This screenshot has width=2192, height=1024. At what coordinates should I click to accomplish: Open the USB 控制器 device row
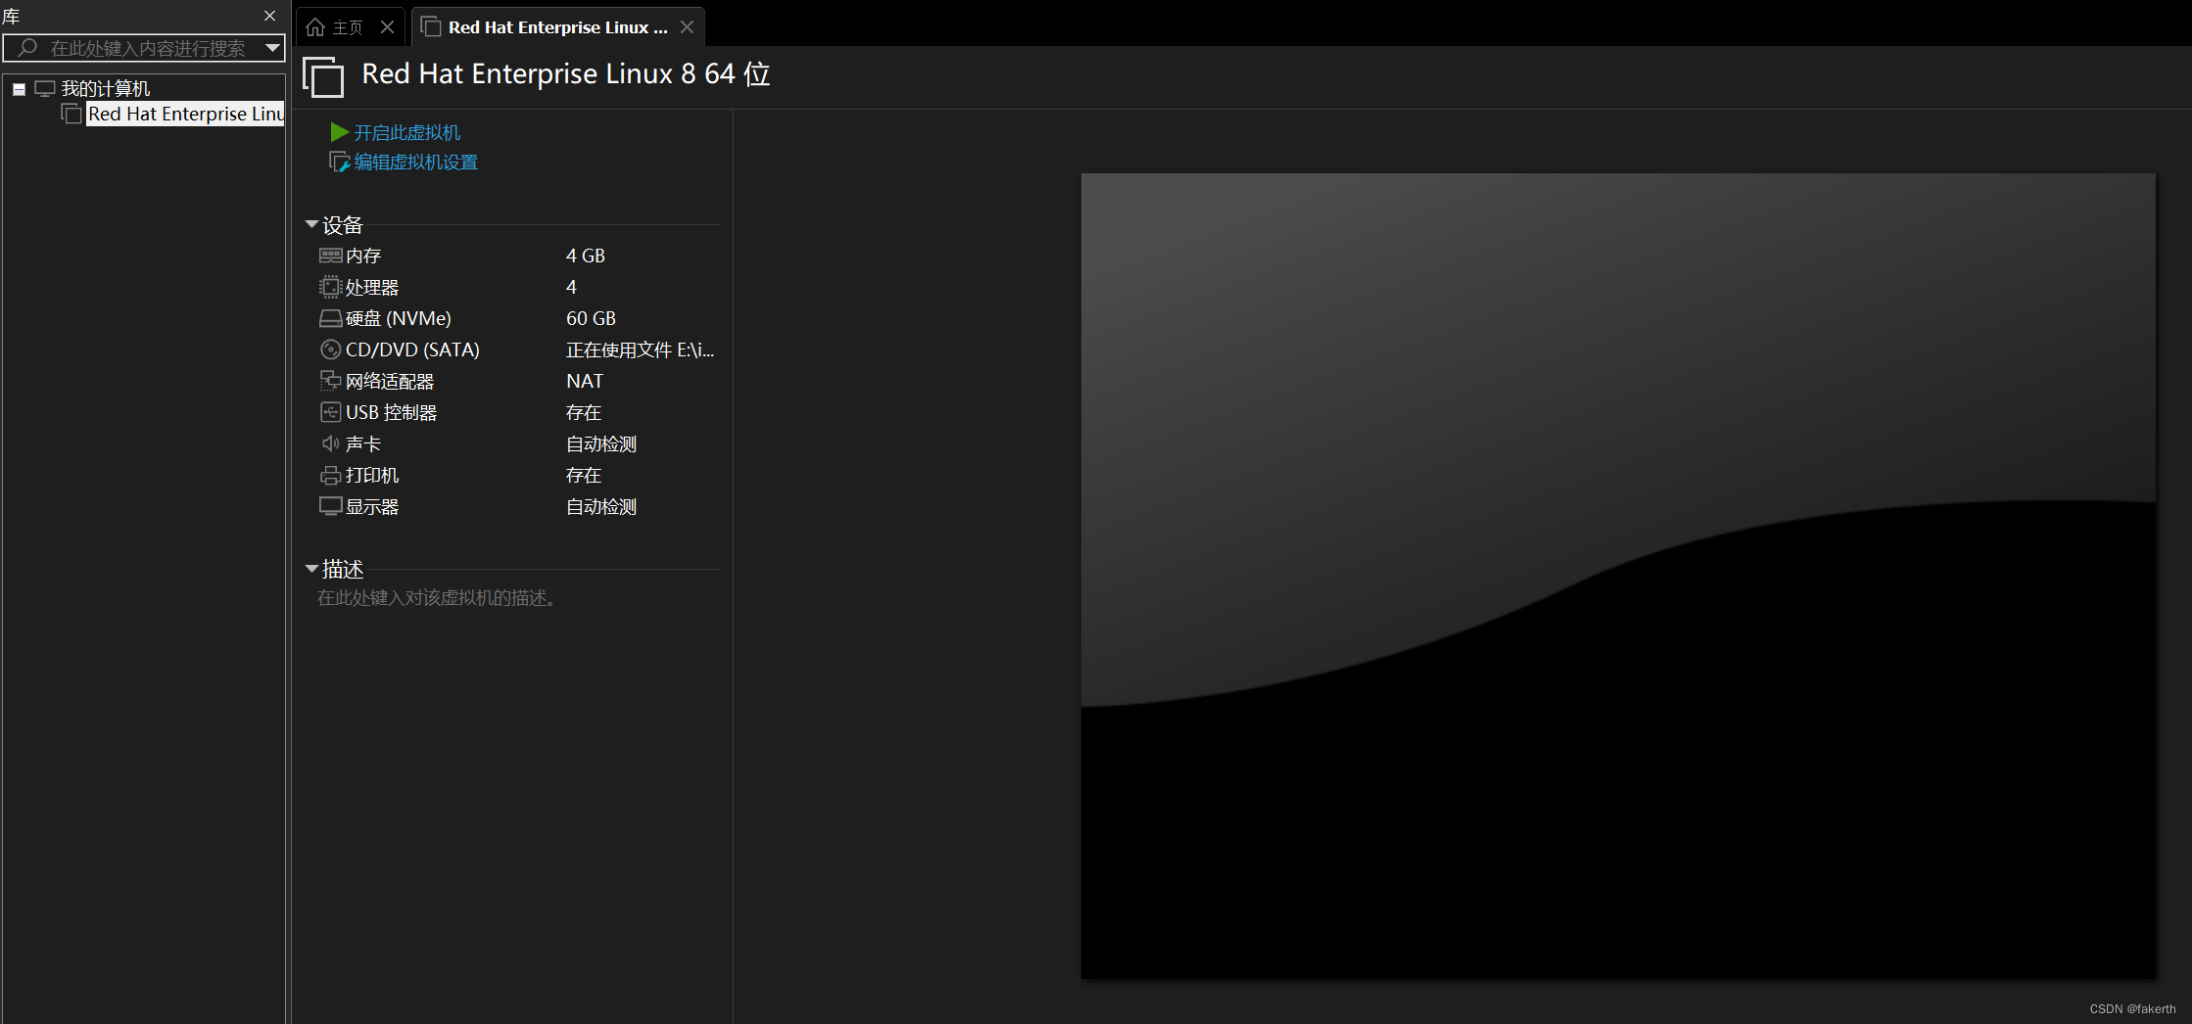point(518,412)
